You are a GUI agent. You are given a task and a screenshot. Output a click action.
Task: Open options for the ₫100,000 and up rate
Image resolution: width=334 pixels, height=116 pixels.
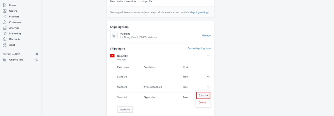point(209,87)
